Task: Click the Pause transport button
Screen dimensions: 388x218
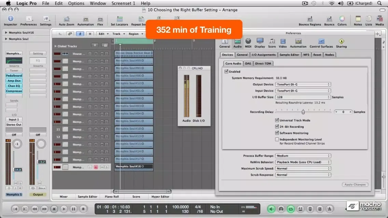Action: (73, 209)
